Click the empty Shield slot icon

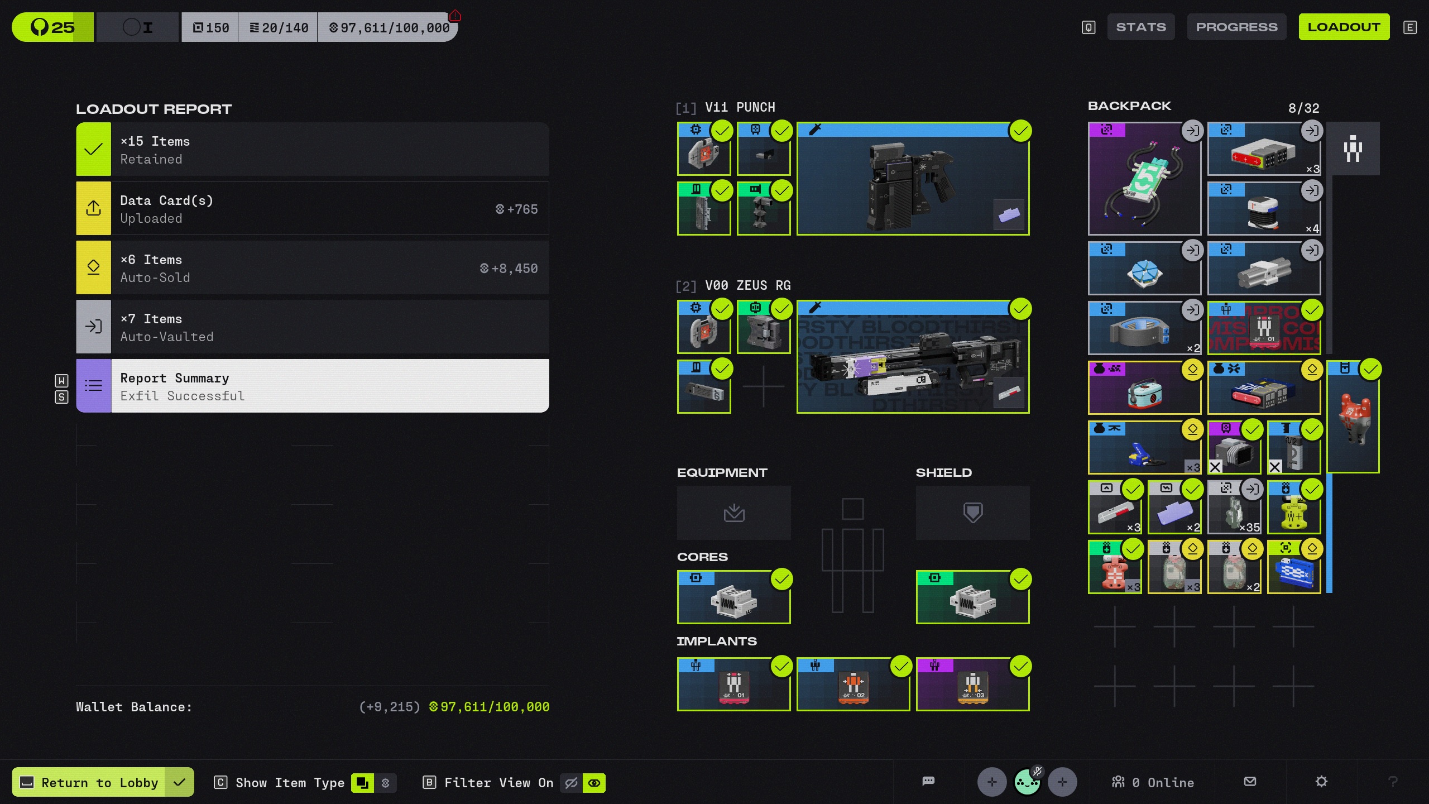pos(972,513)
